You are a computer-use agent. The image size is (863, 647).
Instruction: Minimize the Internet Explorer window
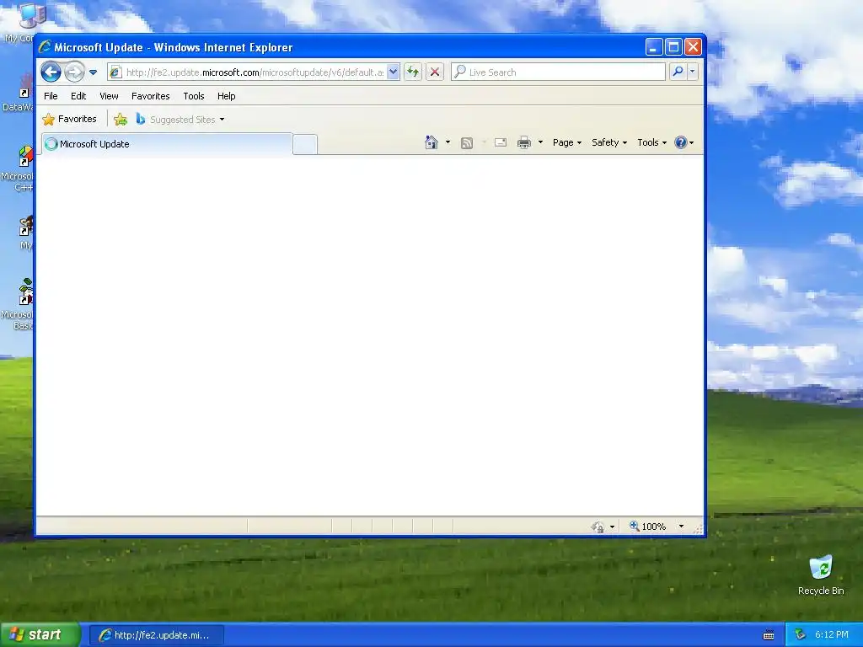(x=653, y=47)
